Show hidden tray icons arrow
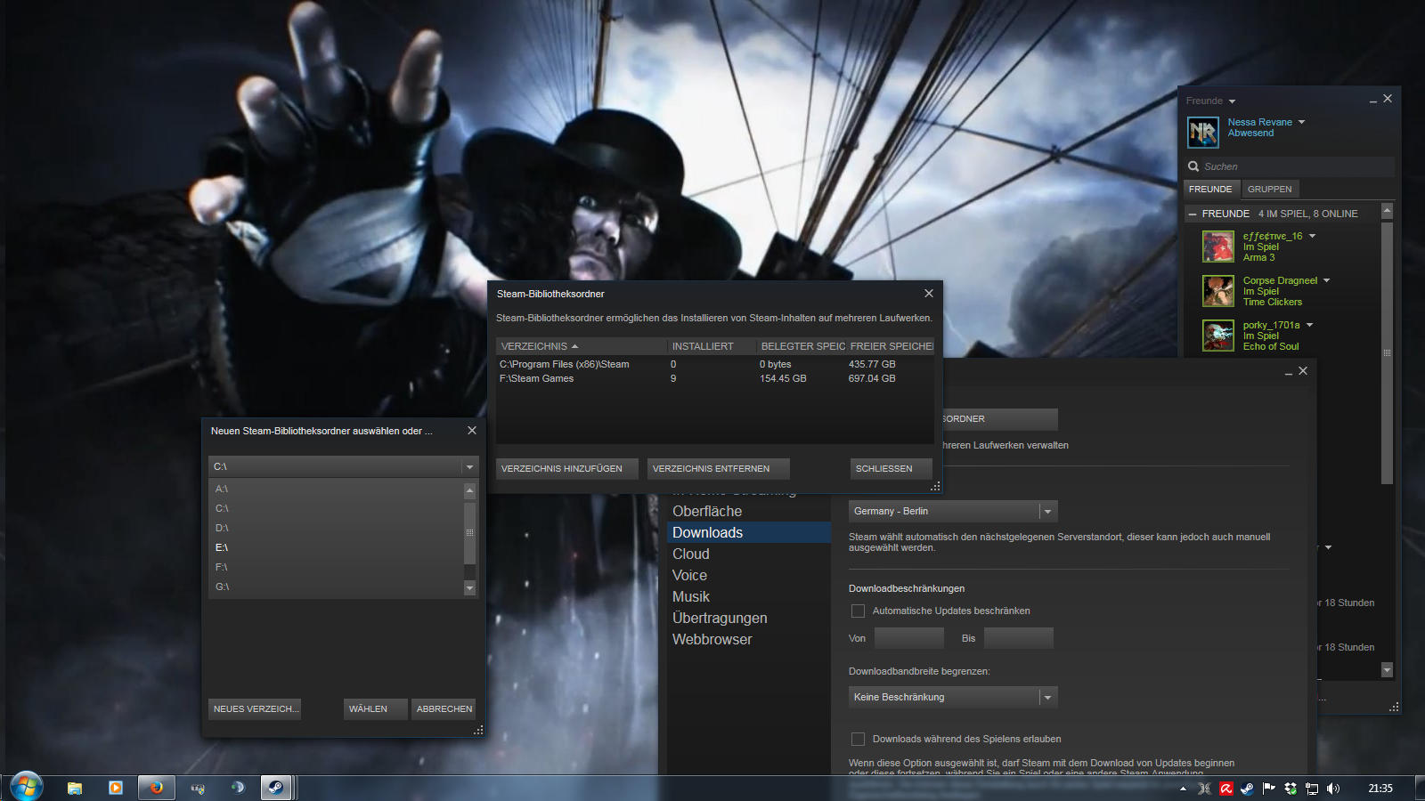The image size is (1425, 801). (x=1183, y=789)
